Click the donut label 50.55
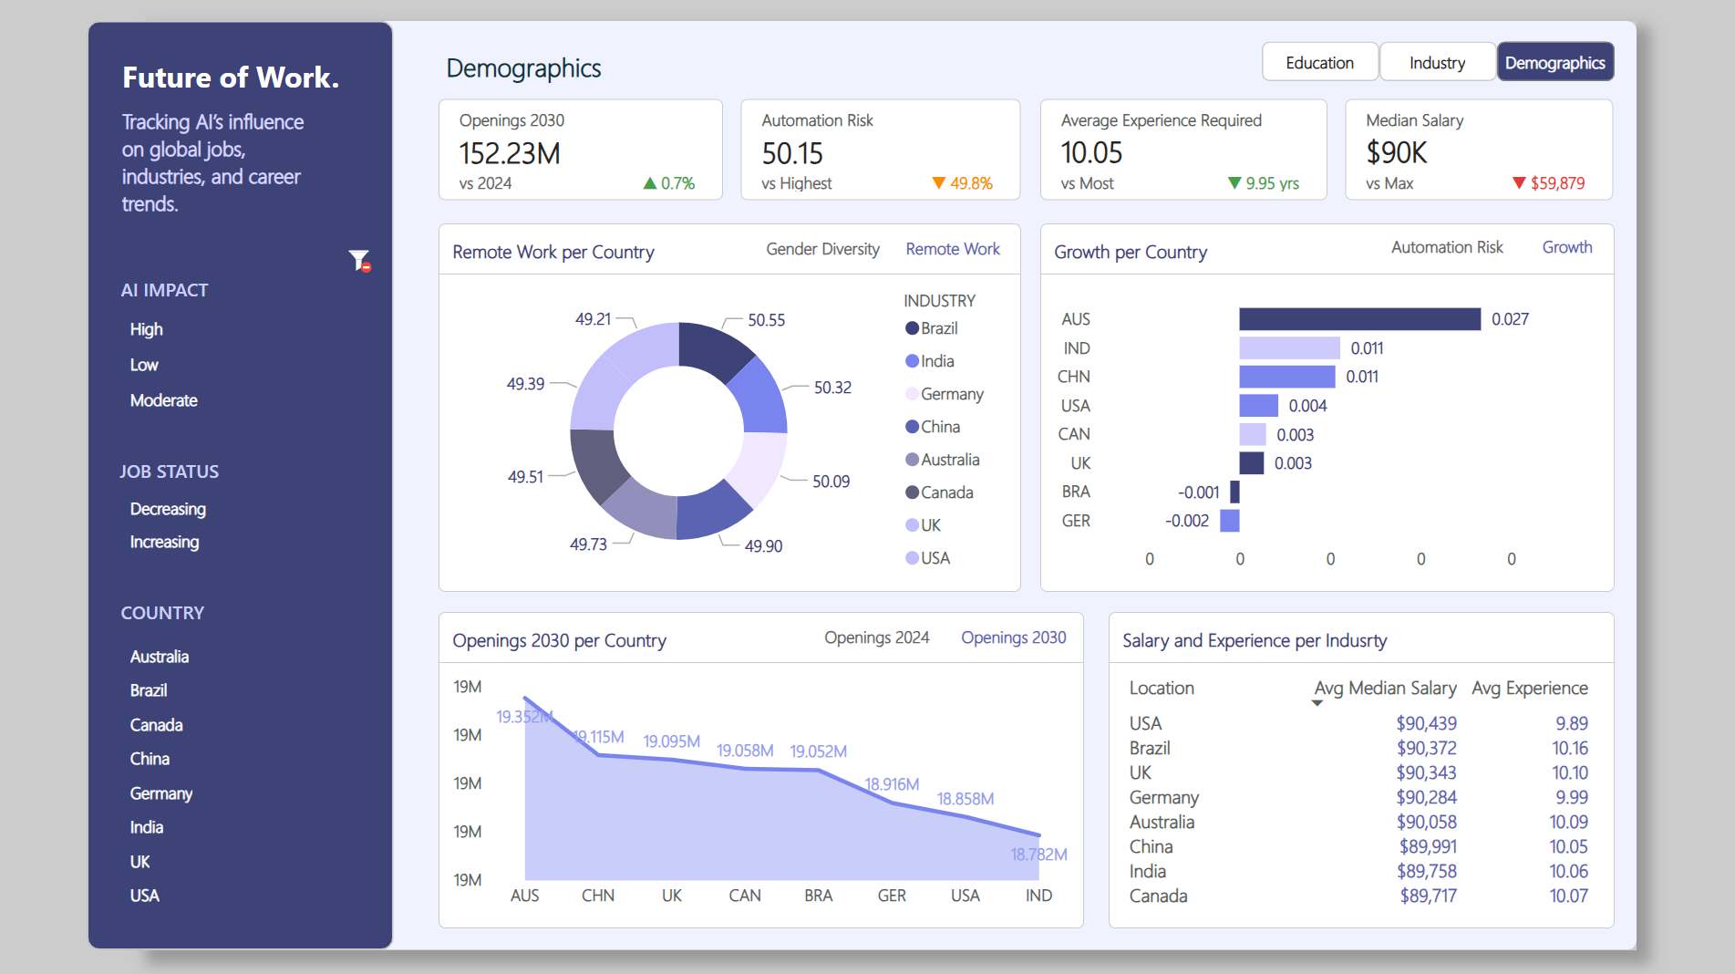1735x974 pixels. [x=766, y=320]
